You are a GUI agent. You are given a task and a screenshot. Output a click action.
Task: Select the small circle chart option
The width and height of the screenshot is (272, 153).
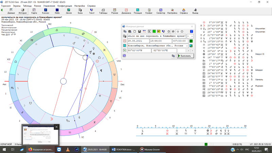click(x=178, y=31)
